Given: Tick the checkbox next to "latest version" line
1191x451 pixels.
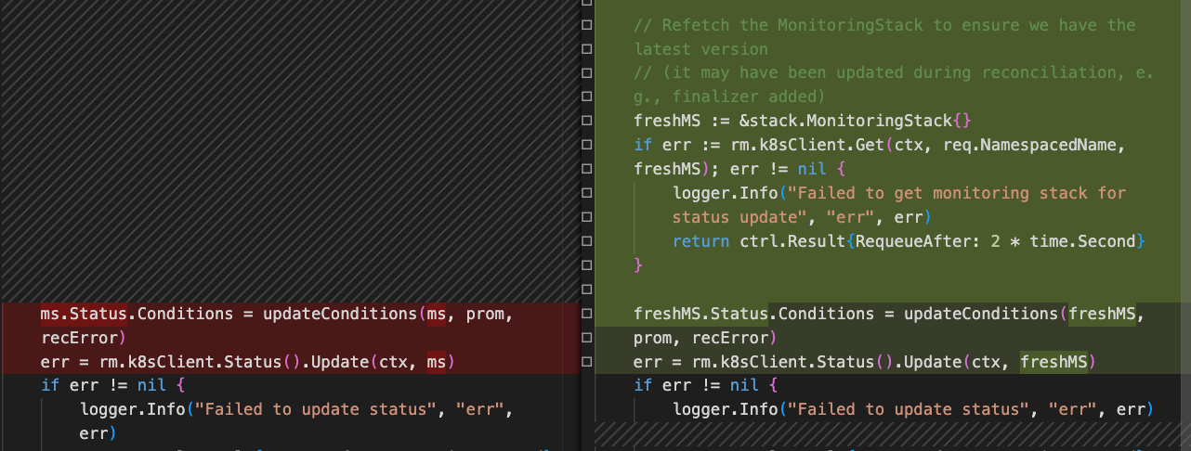Looking at the screenshot, I should point(586,49).
